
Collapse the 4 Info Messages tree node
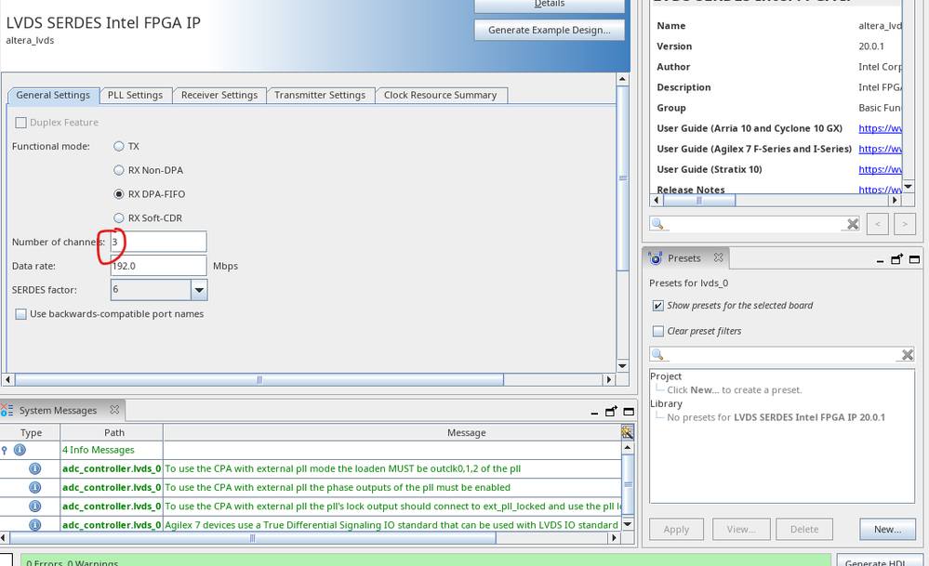(x=4, y=450)
